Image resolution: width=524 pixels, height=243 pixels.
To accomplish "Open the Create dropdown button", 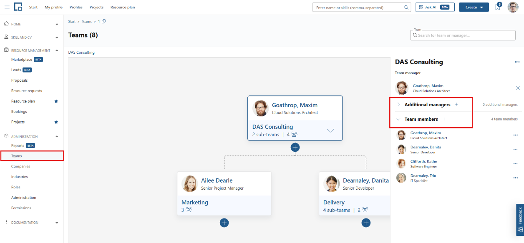I will tap(474, 7).
